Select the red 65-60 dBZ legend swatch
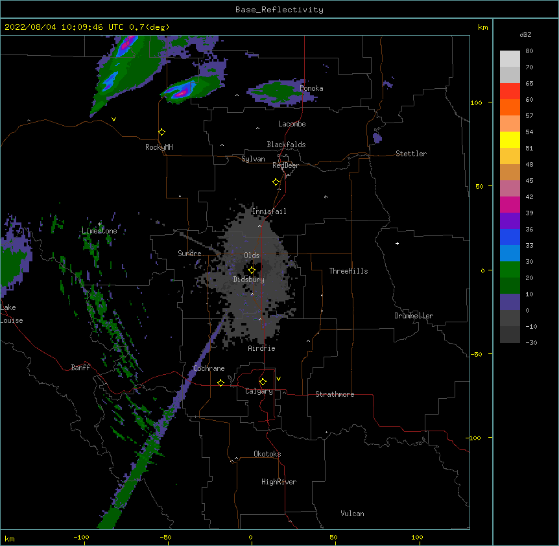Image resolution: width=559 pixels, height=546 pixels. [510, 91]
